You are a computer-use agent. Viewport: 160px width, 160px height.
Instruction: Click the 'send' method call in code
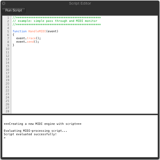point(30,42)
